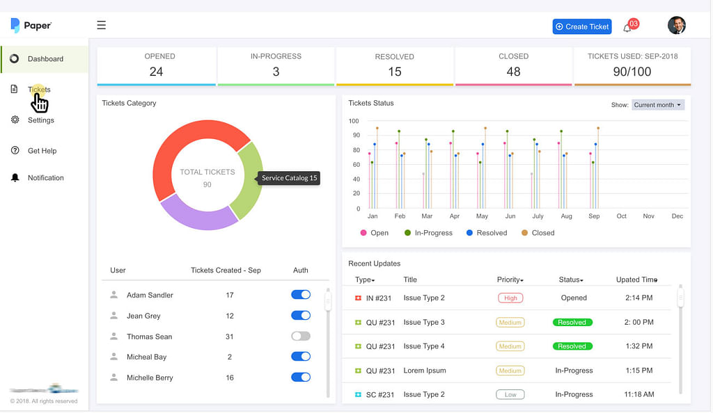713x413 pixels.
Task: Click the Notification bell icon in sidebar
Action: pyautogui.click(x=15, y=178)
